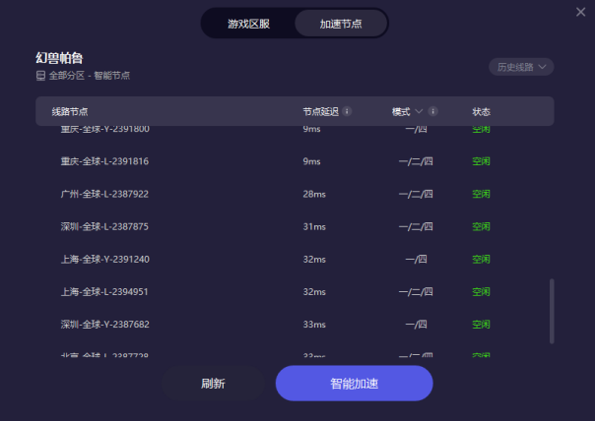Switch to the 游戏区服 tab

[x=247, y=24]
